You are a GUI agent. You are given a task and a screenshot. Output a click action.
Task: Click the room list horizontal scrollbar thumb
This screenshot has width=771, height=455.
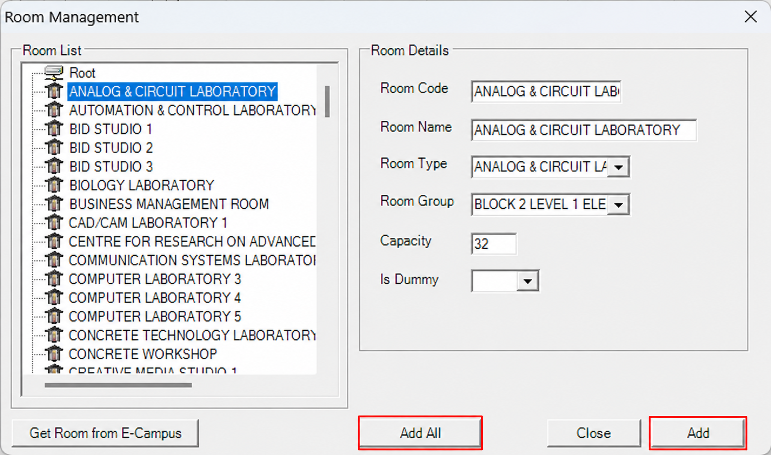[x=118, y=385]
